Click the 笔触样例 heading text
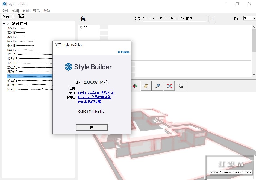256x180 pixels. 19,24
